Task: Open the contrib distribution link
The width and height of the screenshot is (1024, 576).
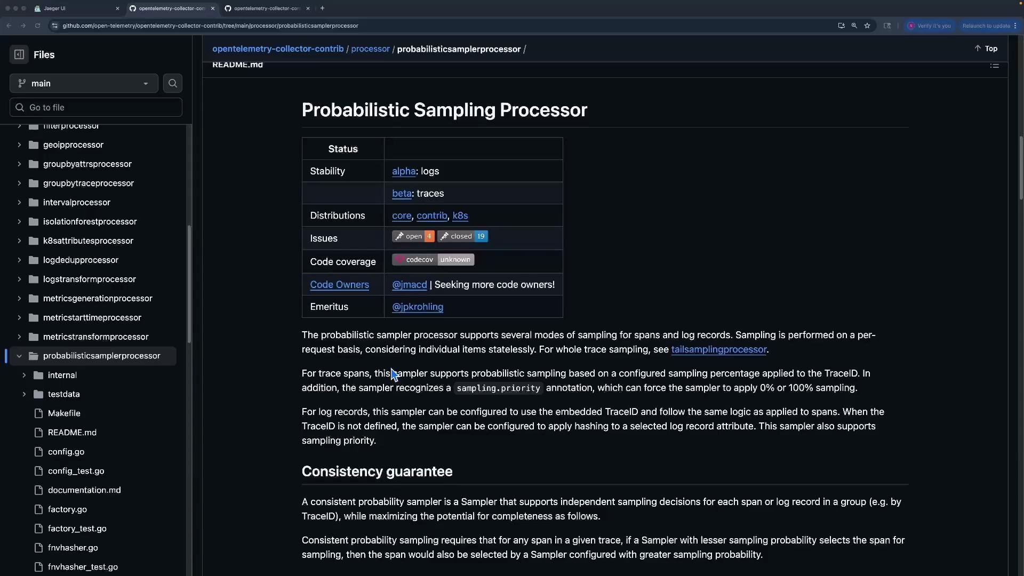Action: pos(431,215)
